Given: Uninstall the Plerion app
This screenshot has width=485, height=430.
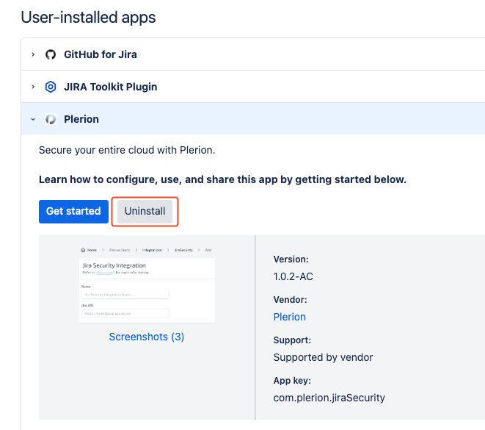Looking at the screenshot, I should (145, 211).
